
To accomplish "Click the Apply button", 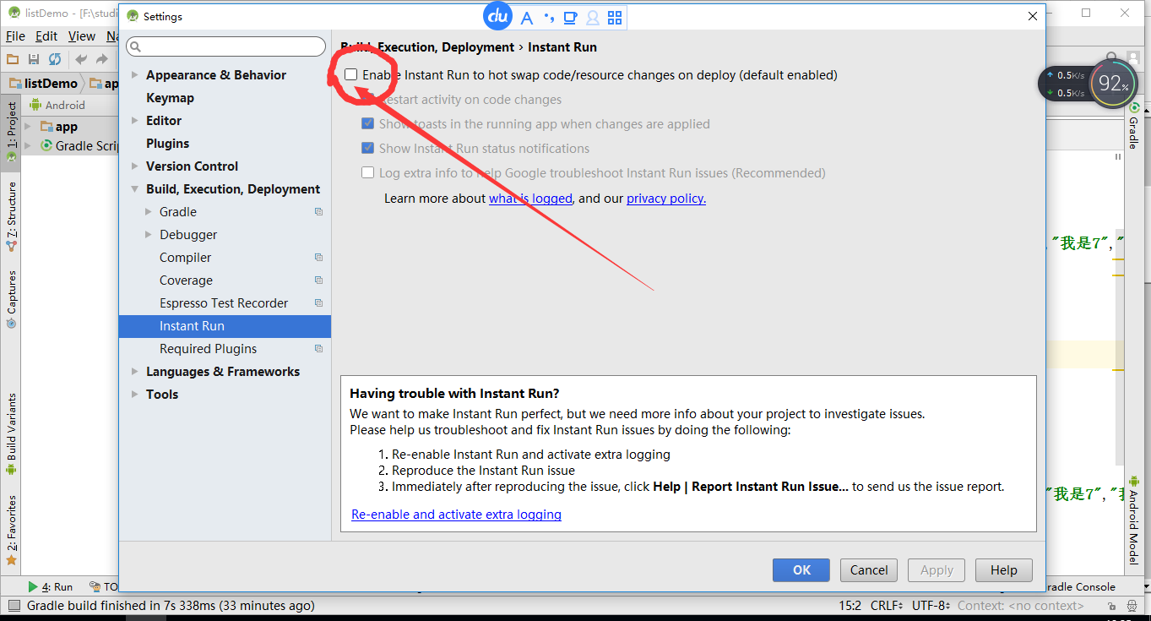I will [937, 570].
